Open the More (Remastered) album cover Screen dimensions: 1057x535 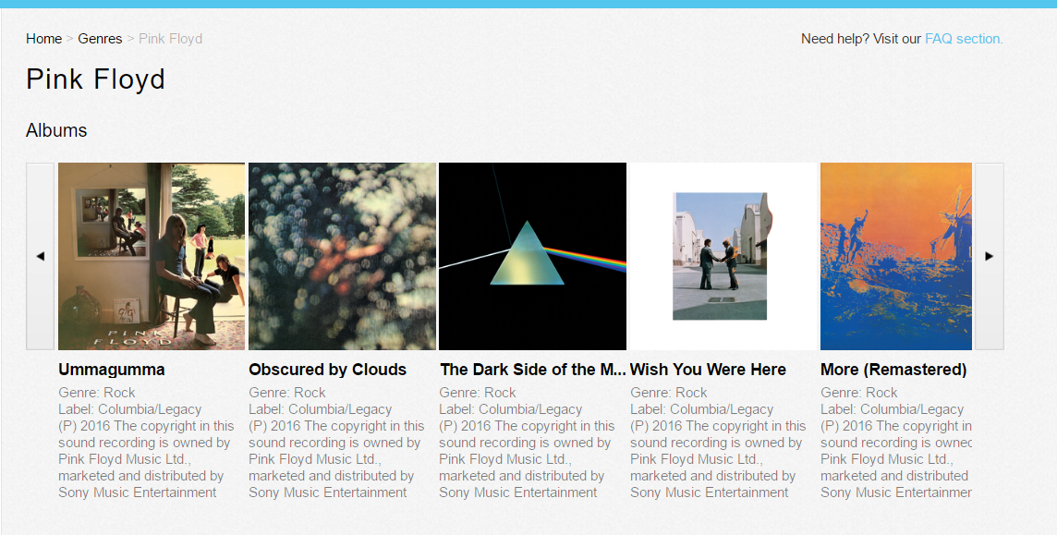click(x=896, y=256)
